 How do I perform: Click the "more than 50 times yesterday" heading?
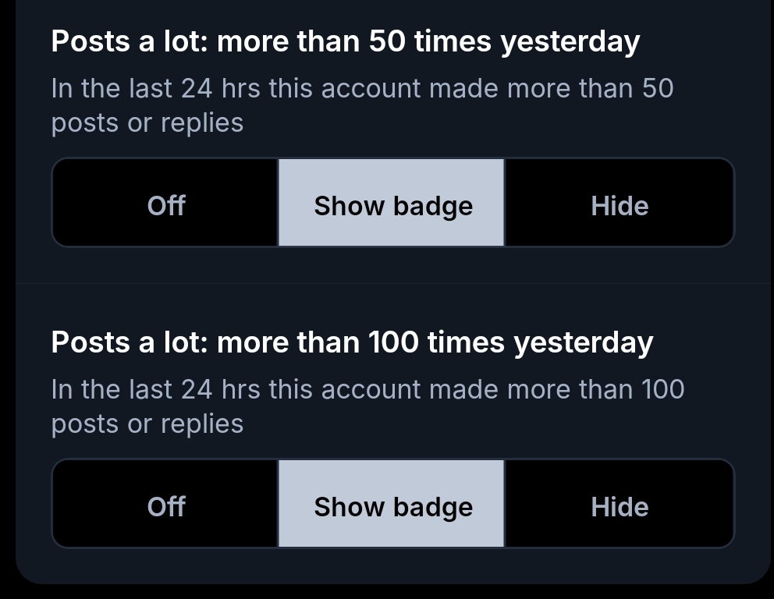pos(345,41)
